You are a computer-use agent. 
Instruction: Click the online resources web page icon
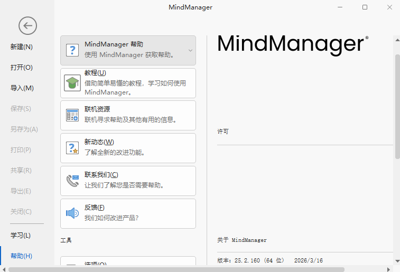(x=72, y=115)
